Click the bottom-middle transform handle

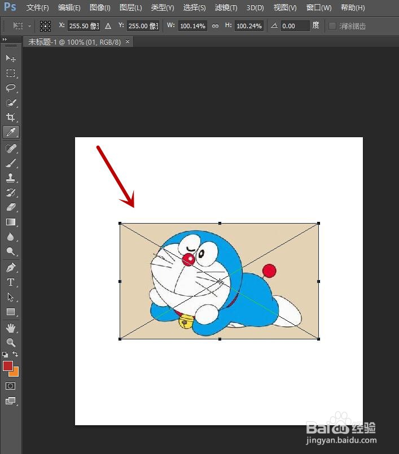click(220, 339)
